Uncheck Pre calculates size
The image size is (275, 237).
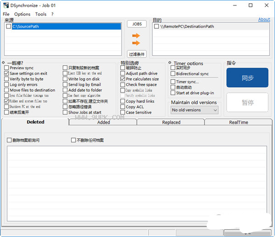pos(123,79)
